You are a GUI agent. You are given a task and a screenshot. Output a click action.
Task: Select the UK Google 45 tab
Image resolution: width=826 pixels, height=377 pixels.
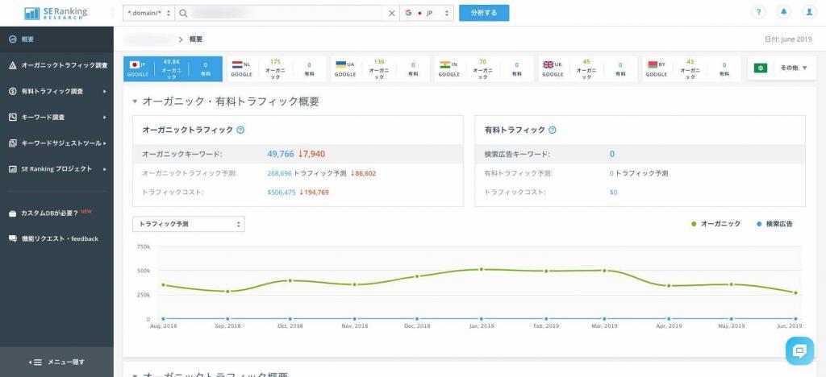[588, 69]
